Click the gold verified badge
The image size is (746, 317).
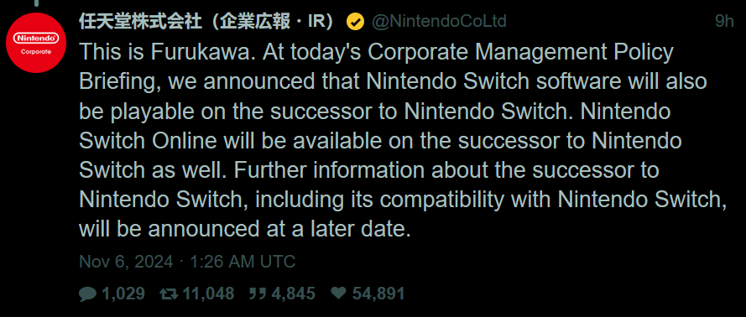pos(356,22)
